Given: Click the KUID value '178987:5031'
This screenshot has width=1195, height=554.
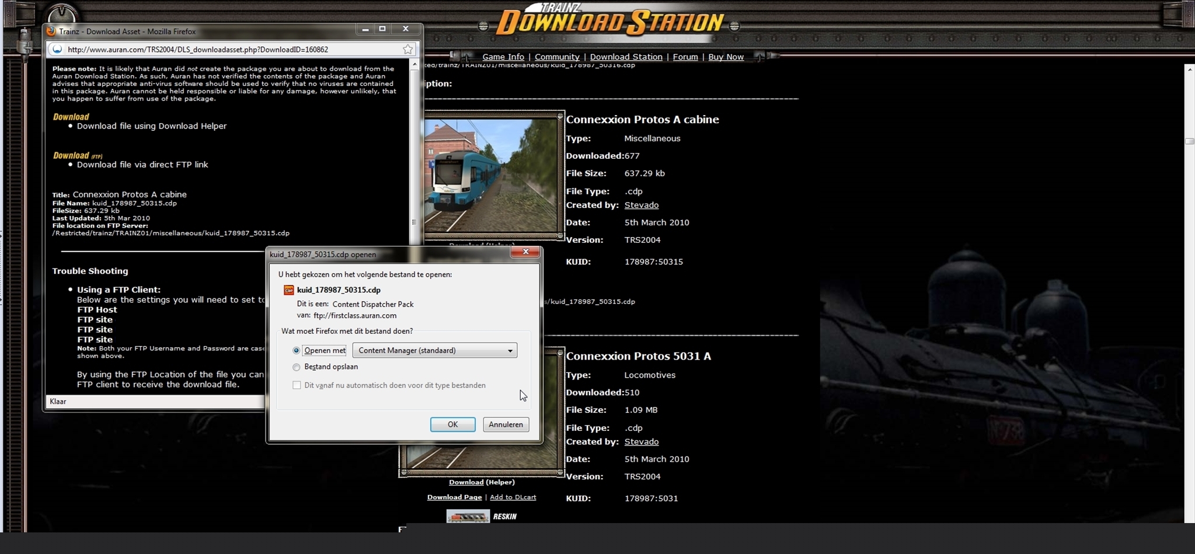Looking at the screenshot, I should tap(651, 499).
